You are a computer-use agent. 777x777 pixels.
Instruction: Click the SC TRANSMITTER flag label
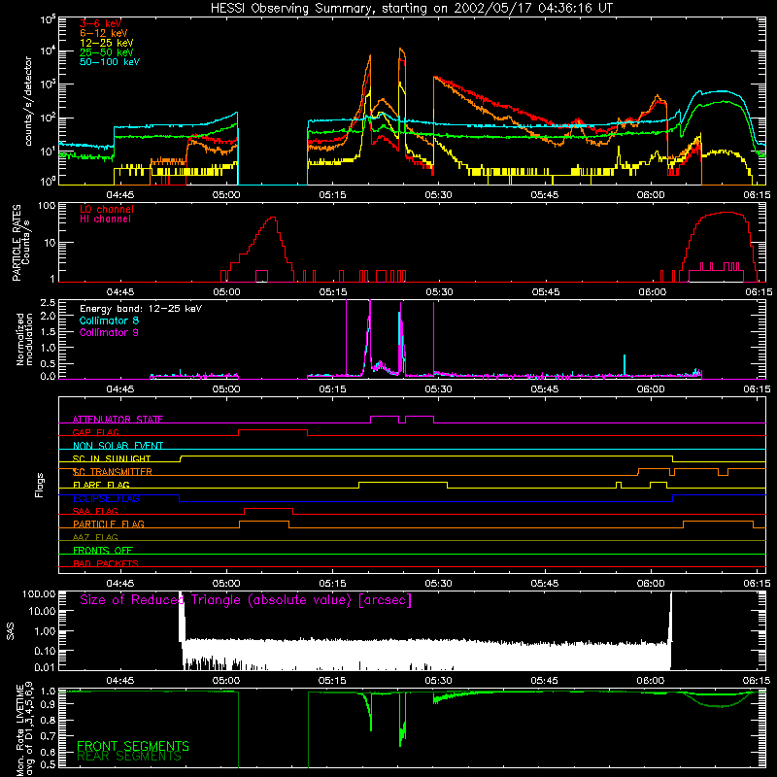pos(112,472)
